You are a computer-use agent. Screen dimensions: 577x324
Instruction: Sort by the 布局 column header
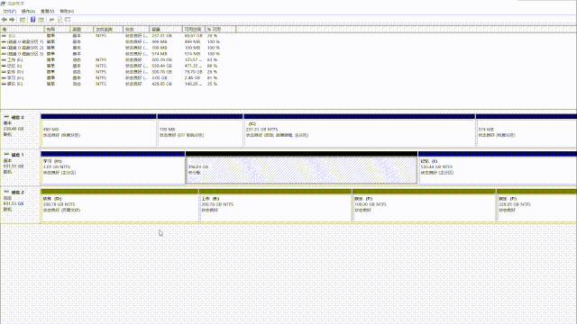(57, 29)
